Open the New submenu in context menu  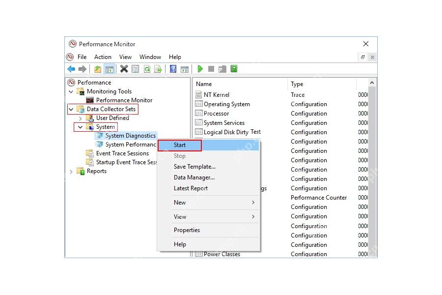208,203
